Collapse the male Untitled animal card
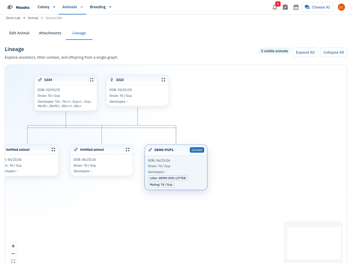The width and height of the screenshot is (352, 263). pos(128,150)
